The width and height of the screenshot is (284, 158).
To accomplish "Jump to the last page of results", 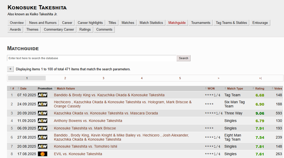I will pos(260,78).
